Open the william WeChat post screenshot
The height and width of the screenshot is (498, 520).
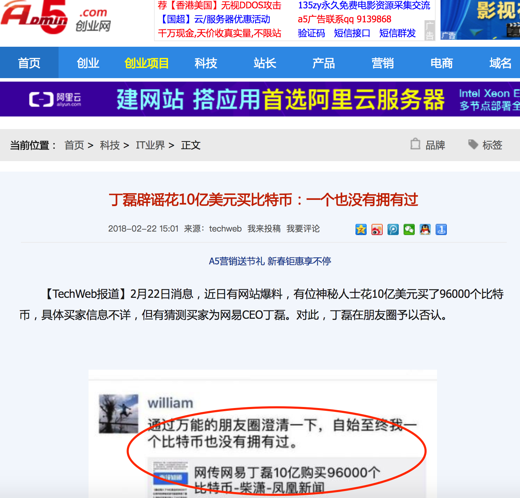coord(263,434)
